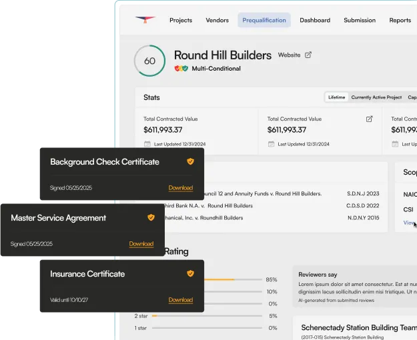Open Schenectady Station Building Team review
The image size is (417, 340).
click(359, 327)
